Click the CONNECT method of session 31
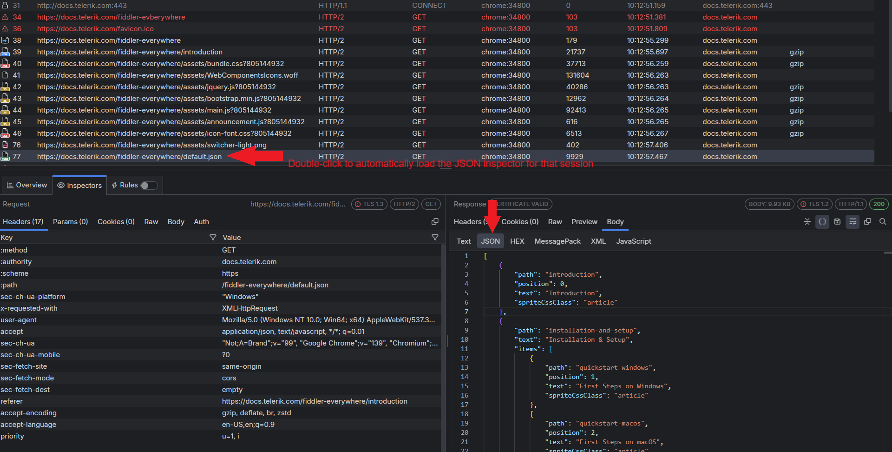Image resolution: width=892 pixels, height=452 pixels. click(x=429, y=6)
